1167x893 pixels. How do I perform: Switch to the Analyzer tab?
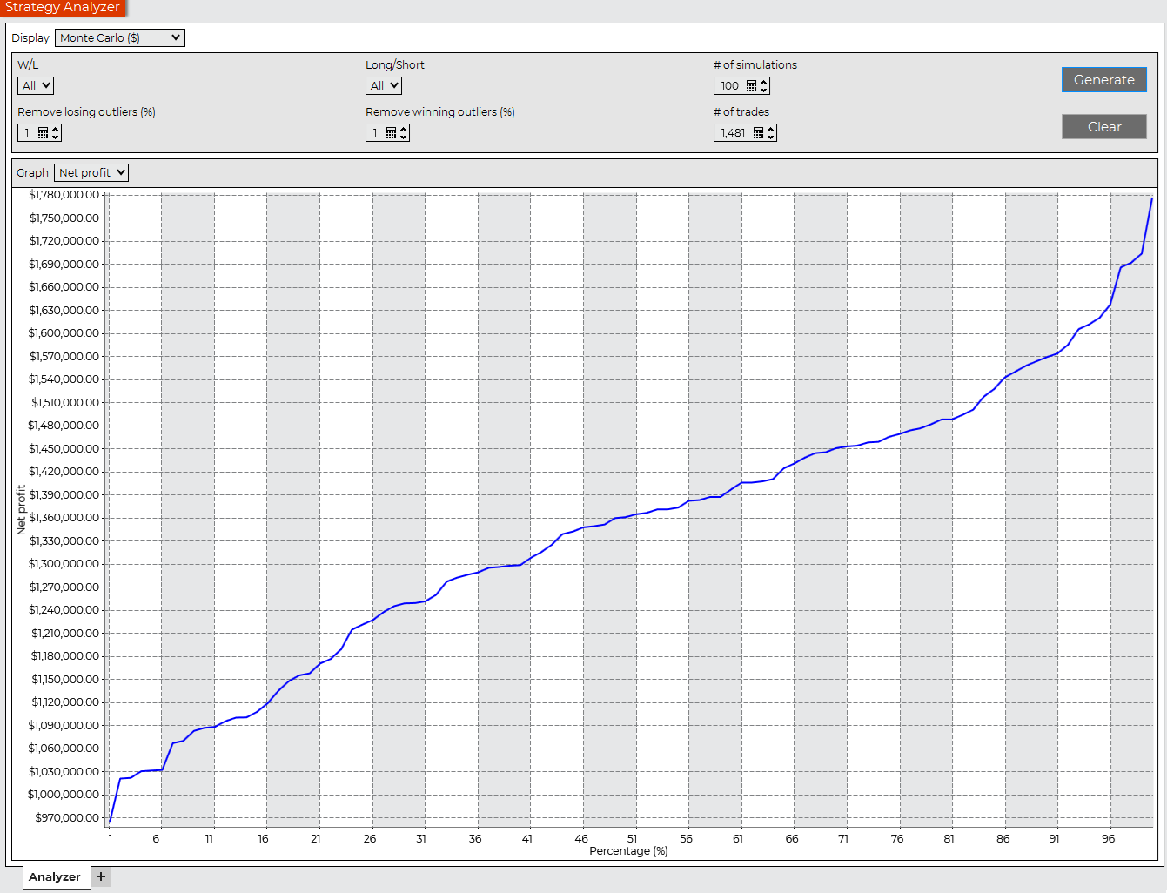point(54,876)
